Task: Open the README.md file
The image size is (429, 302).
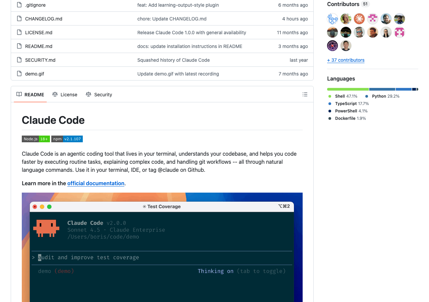Action: pos(39,46)
